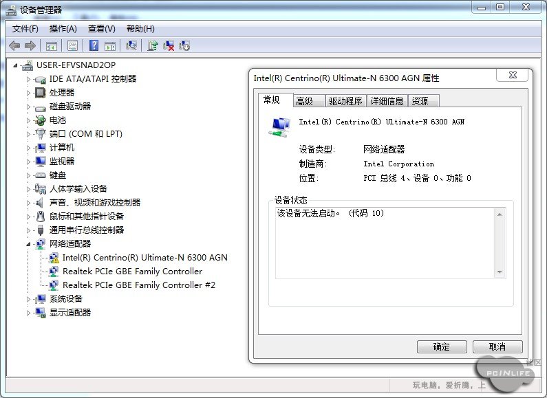Image resolution: width=547 pixels, height=398 pixels.
Task: Click the battery category icon
Action: point(41,120)
